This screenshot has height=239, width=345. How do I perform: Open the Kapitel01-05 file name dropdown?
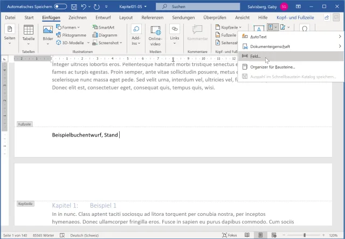pos(146,6)
